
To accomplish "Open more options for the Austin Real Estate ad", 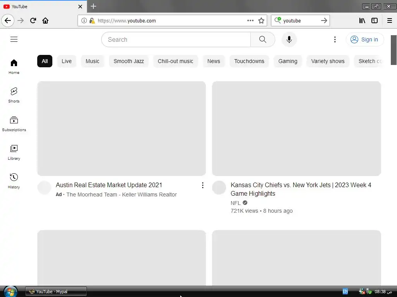I will (202, 185).
